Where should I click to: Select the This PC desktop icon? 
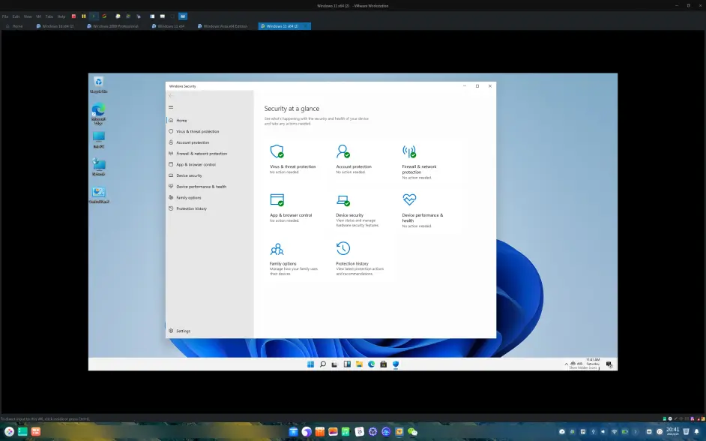(x=99, y=139)
